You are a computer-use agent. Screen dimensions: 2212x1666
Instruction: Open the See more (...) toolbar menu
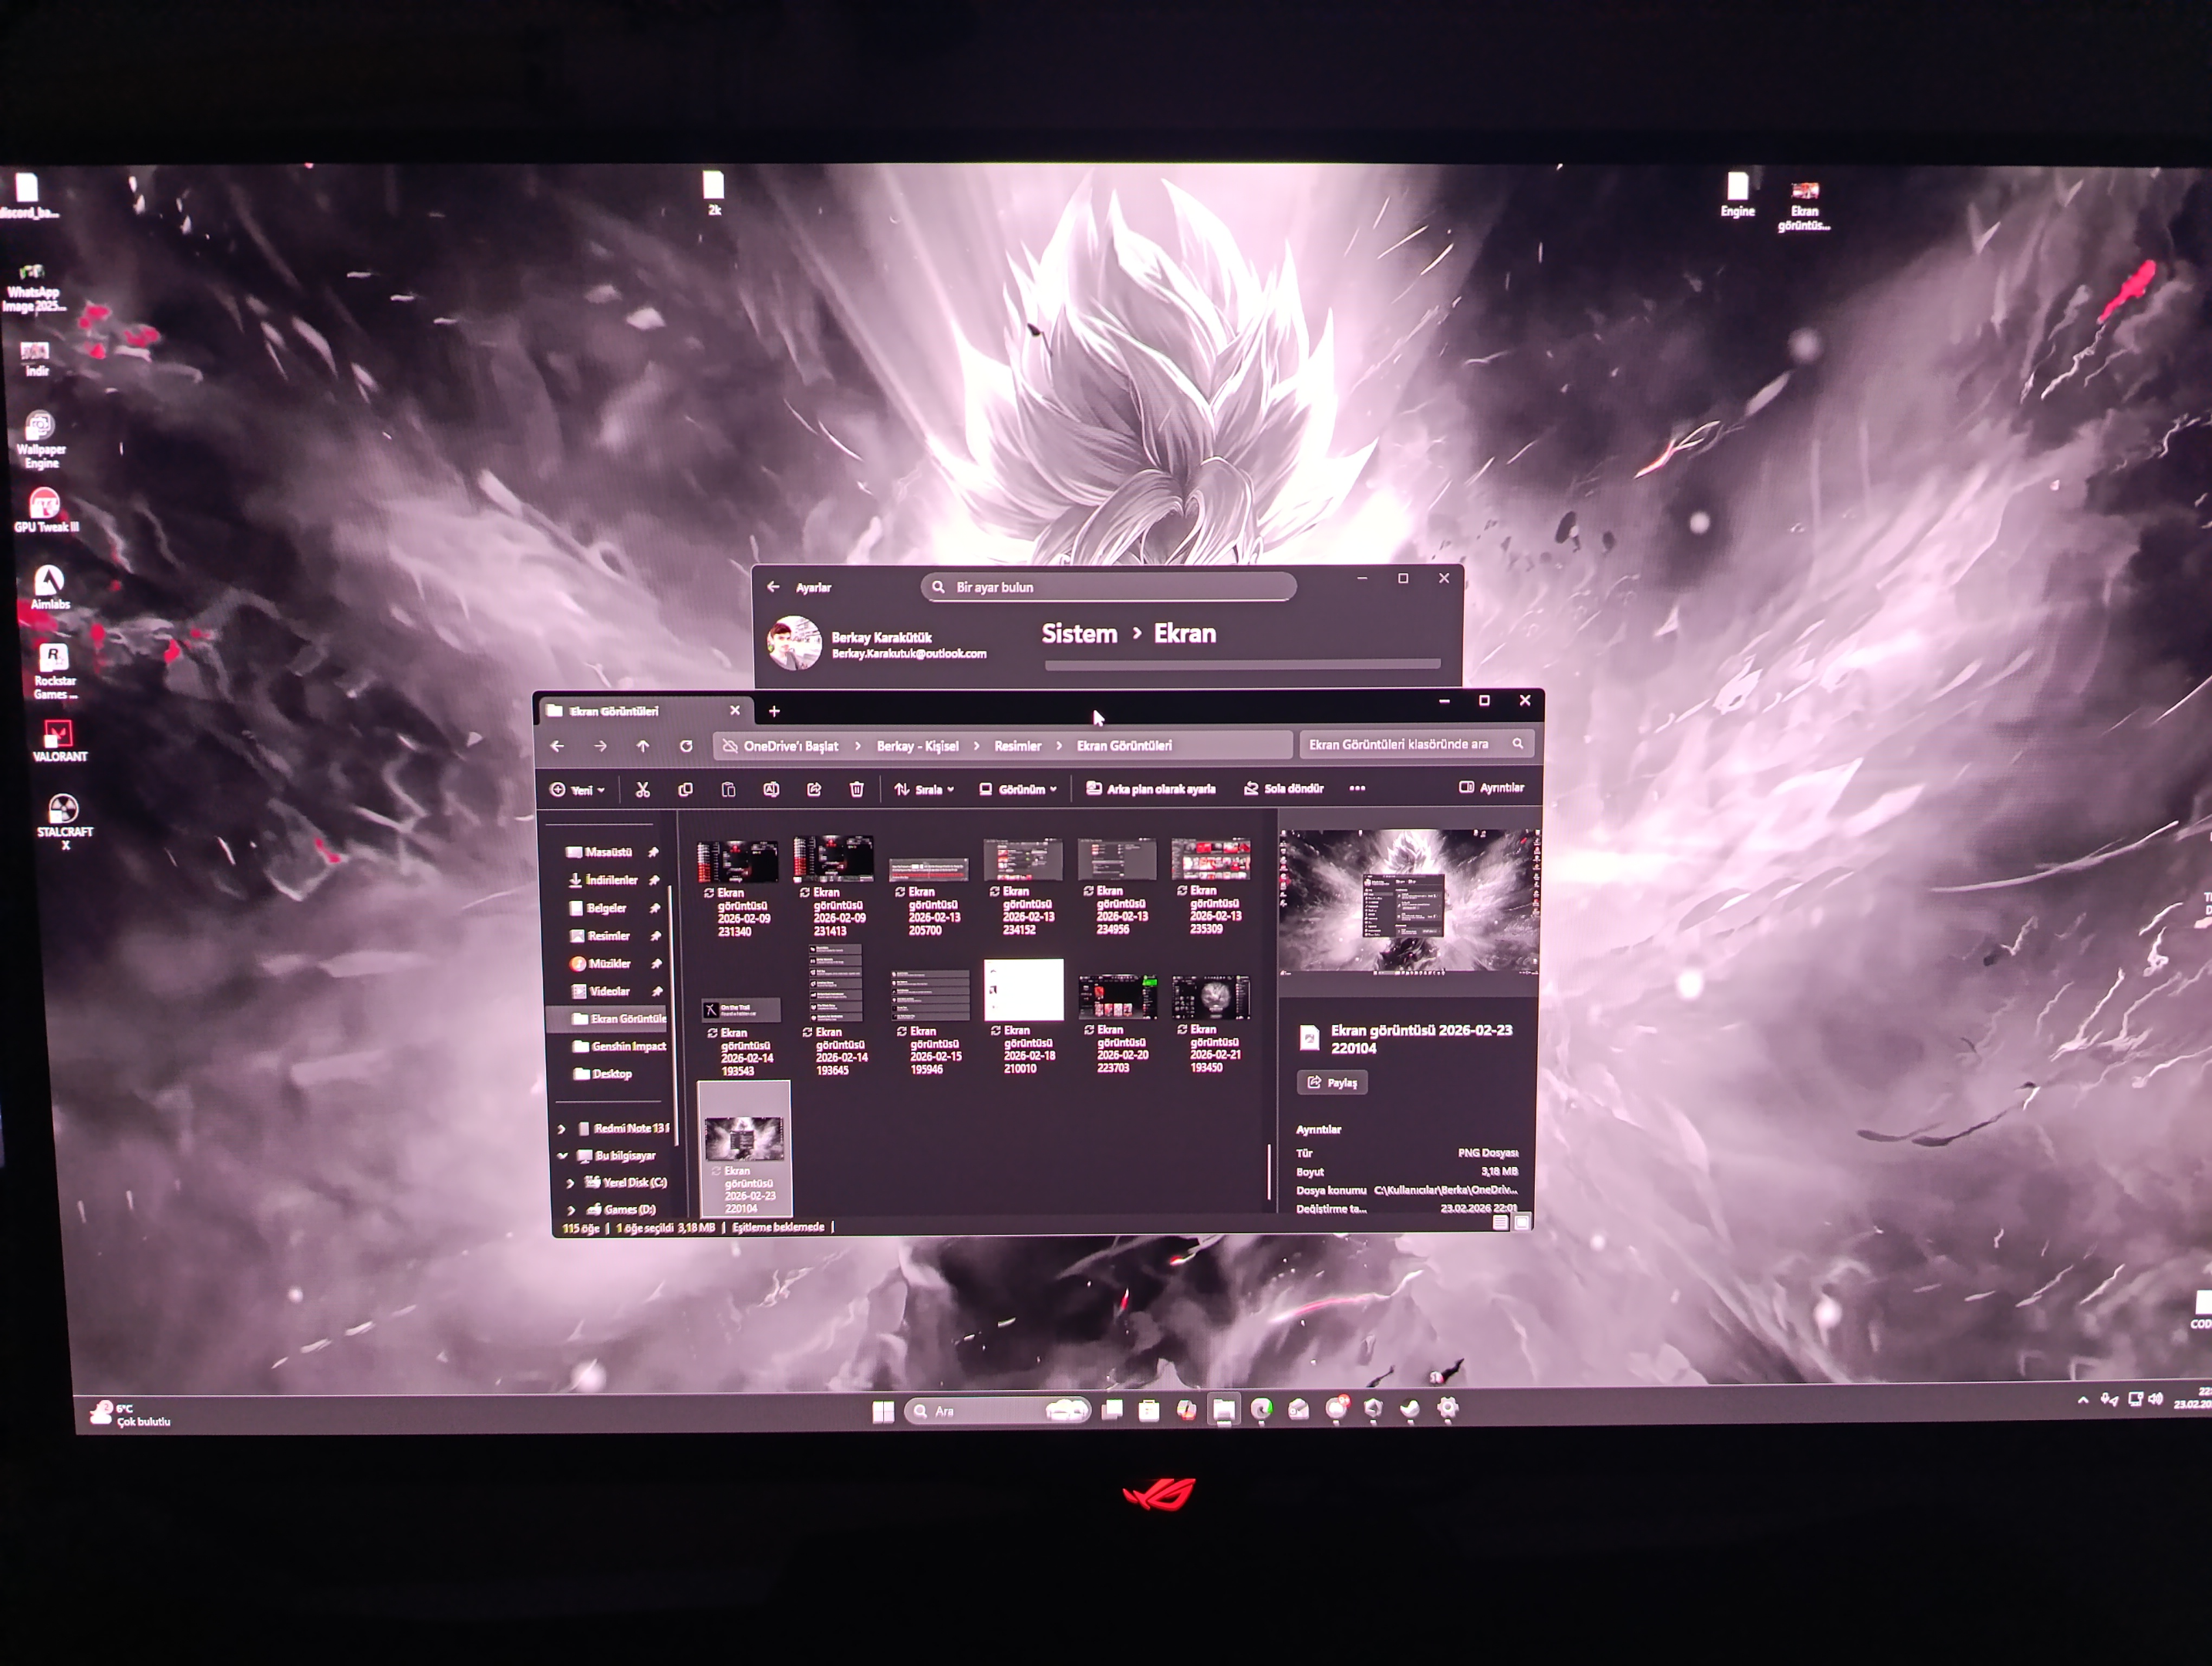point(1357,788)
